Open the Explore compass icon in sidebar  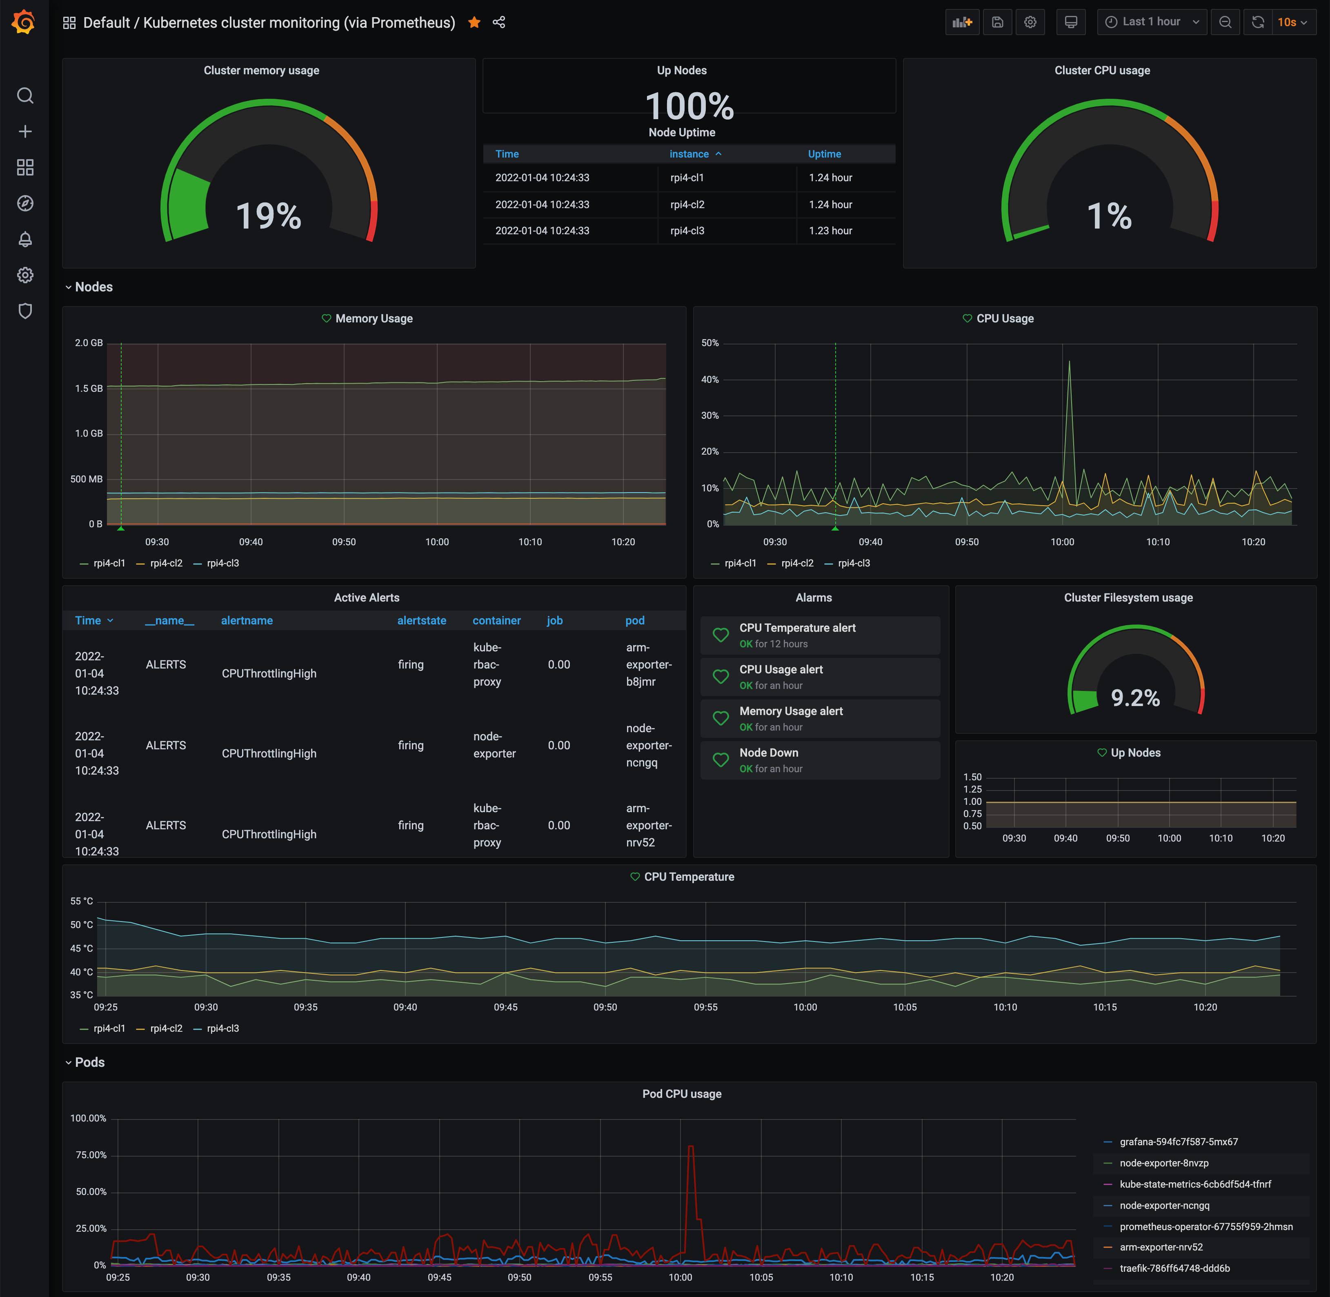(x=25, y=203)
